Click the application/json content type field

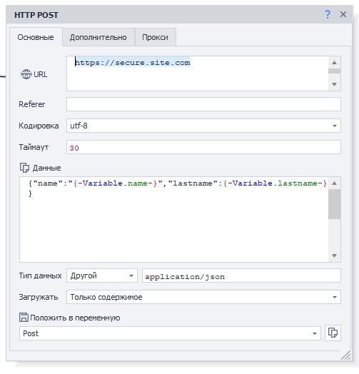241,276
